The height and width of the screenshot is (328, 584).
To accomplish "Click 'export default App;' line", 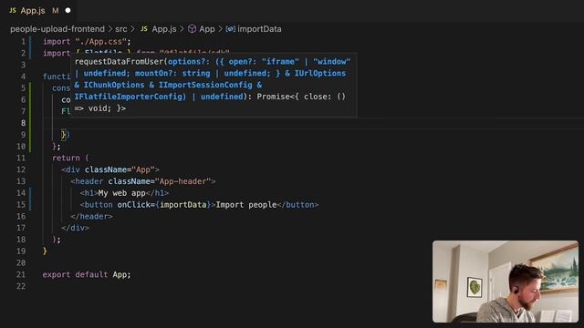I will coord(87,275).
